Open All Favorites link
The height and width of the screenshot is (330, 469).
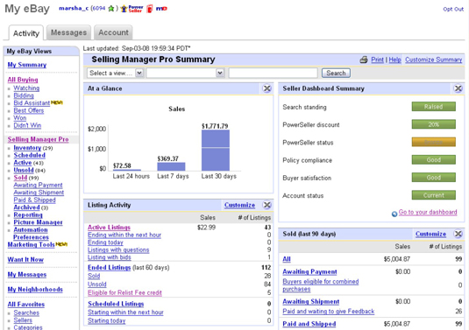click(x=26, y=305)
